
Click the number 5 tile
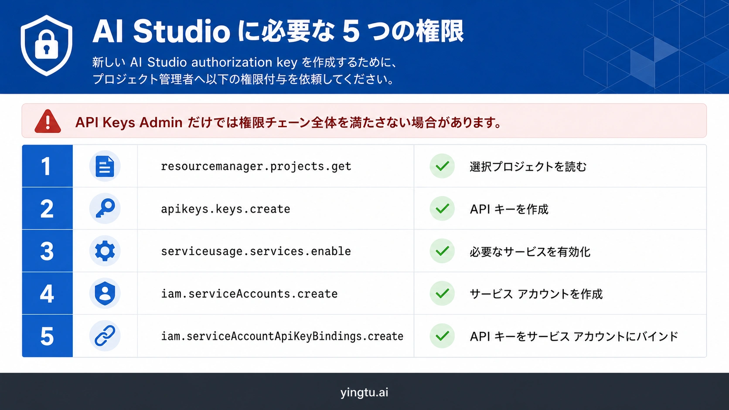coord(47,336)
